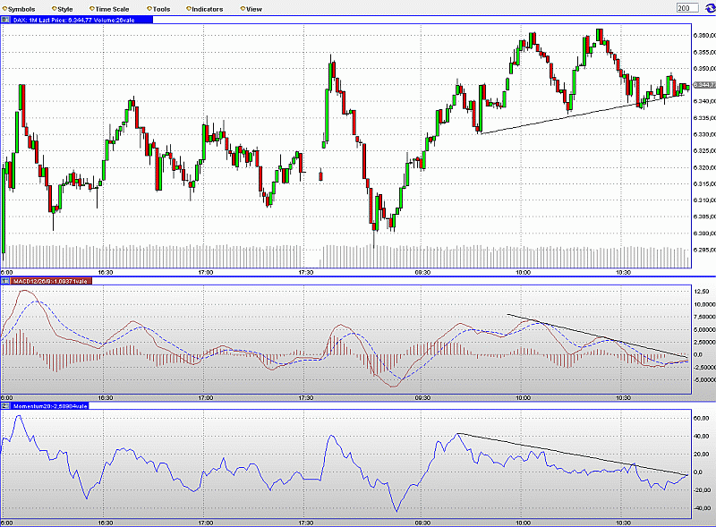This screenshot has width=716, height=527.
Task: Open the Style menu
Action: click(x=63, y=9)
